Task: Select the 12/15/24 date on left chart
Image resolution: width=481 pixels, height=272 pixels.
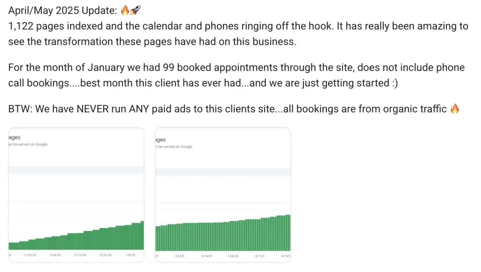Action: pyautogui.click(x=81, y=255)
